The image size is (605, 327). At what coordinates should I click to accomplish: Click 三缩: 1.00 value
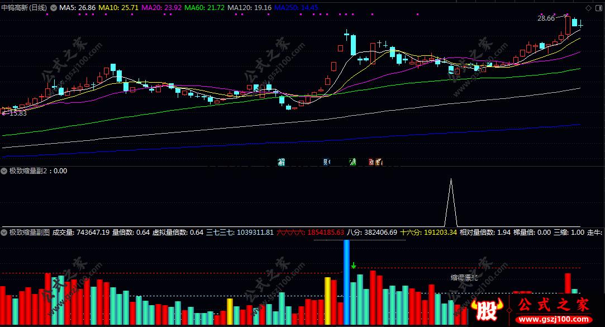coord(569,233)
